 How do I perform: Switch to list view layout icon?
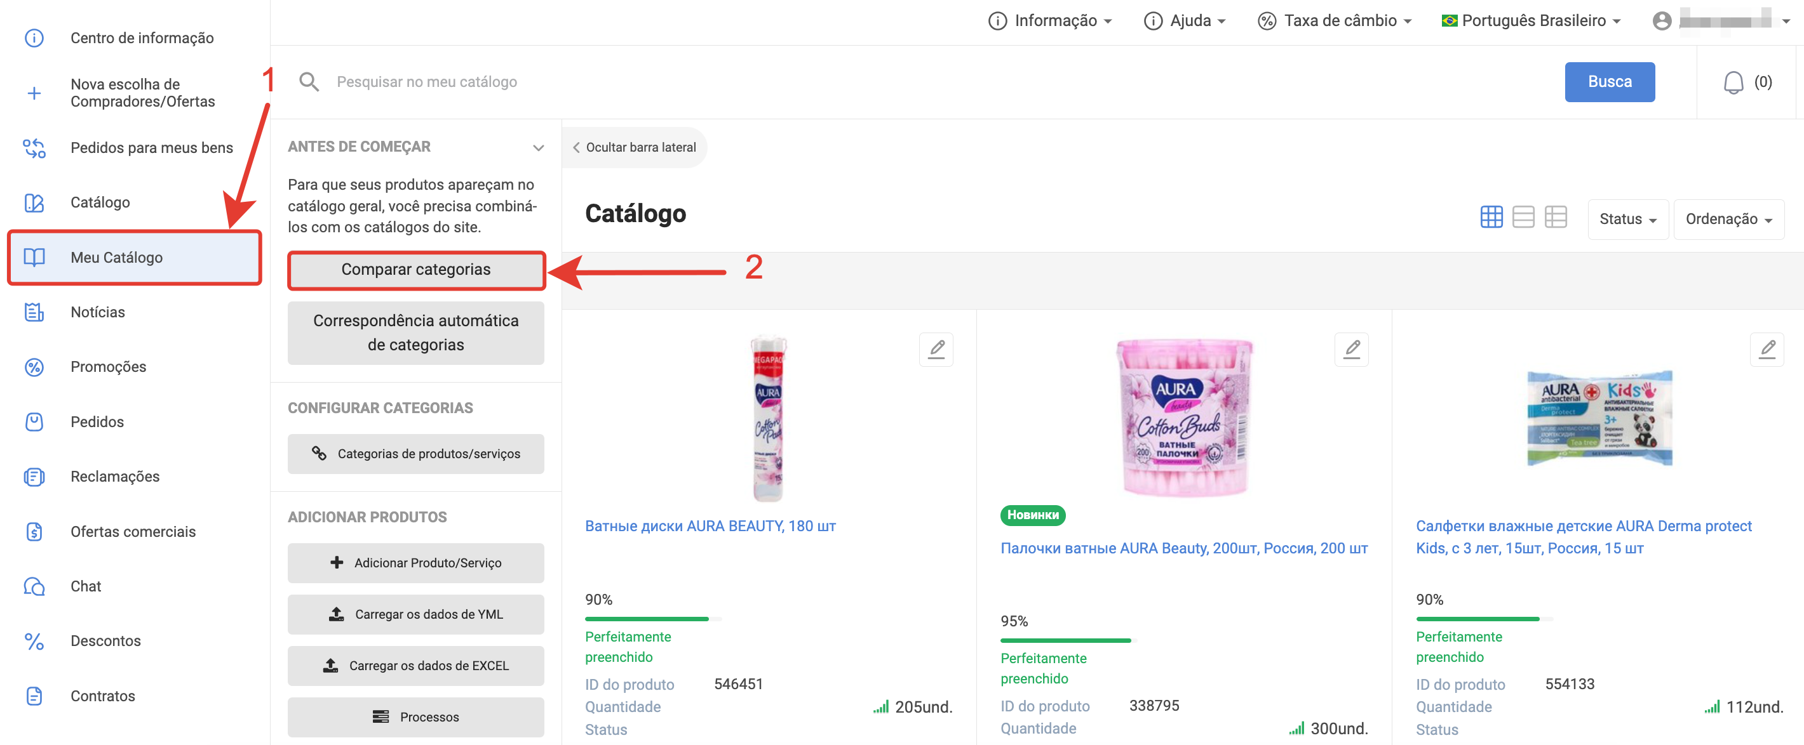point(1523,218)
